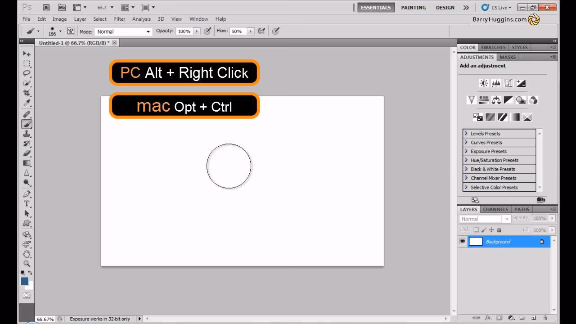
Task: Pick the Eyedropper tool
Action: [27, 102]
